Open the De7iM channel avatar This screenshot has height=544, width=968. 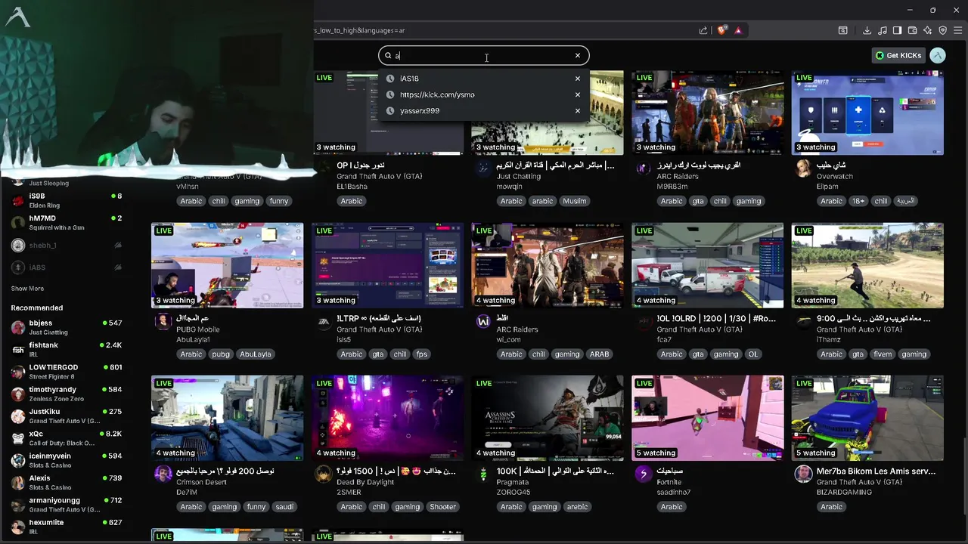point(163,474)
